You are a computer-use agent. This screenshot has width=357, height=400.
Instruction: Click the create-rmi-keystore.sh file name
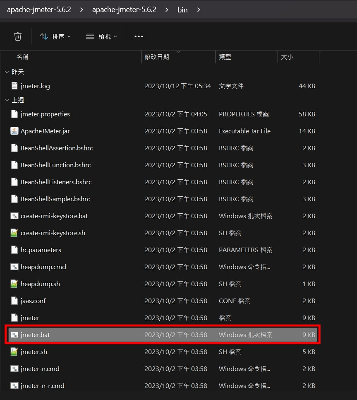(53, 233)
